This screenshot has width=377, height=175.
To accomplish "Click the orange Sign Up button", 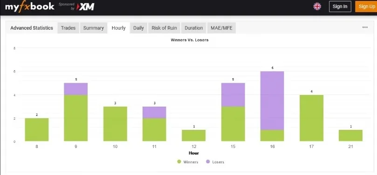I will [x=366, y=7].
